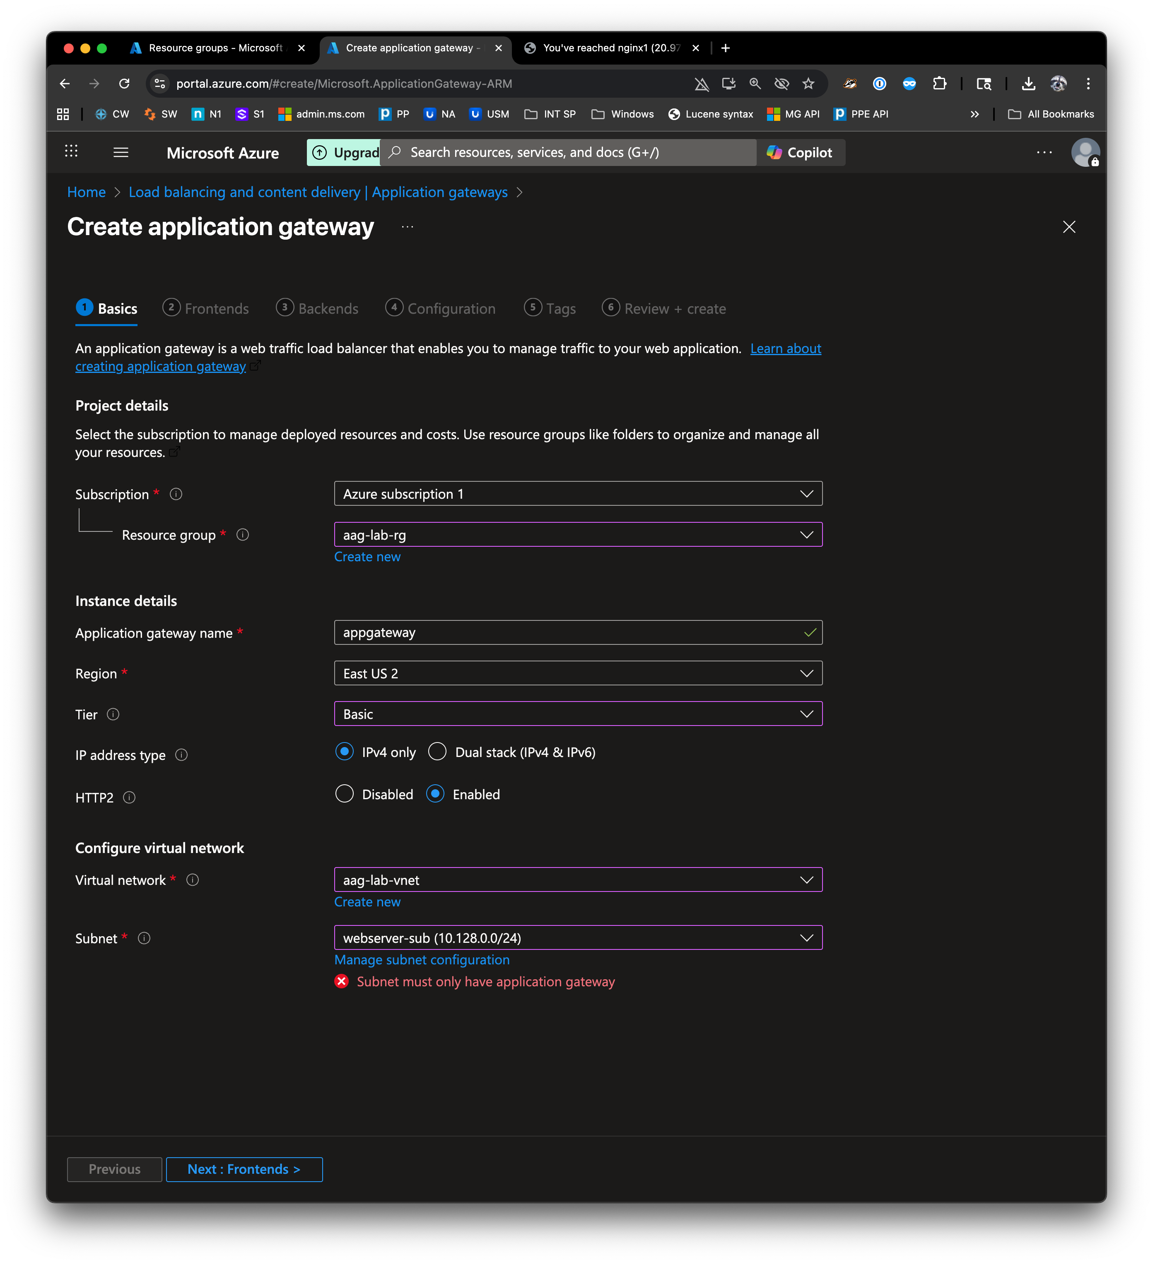Screen dimensions: 1153x1264
Task: Bookmark this page with star icon
Action: [808, 83]
